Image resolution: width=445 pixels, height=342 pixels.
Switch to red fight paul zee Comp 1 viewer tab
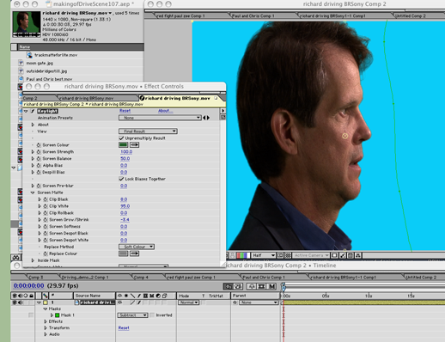tap(181, 16)
